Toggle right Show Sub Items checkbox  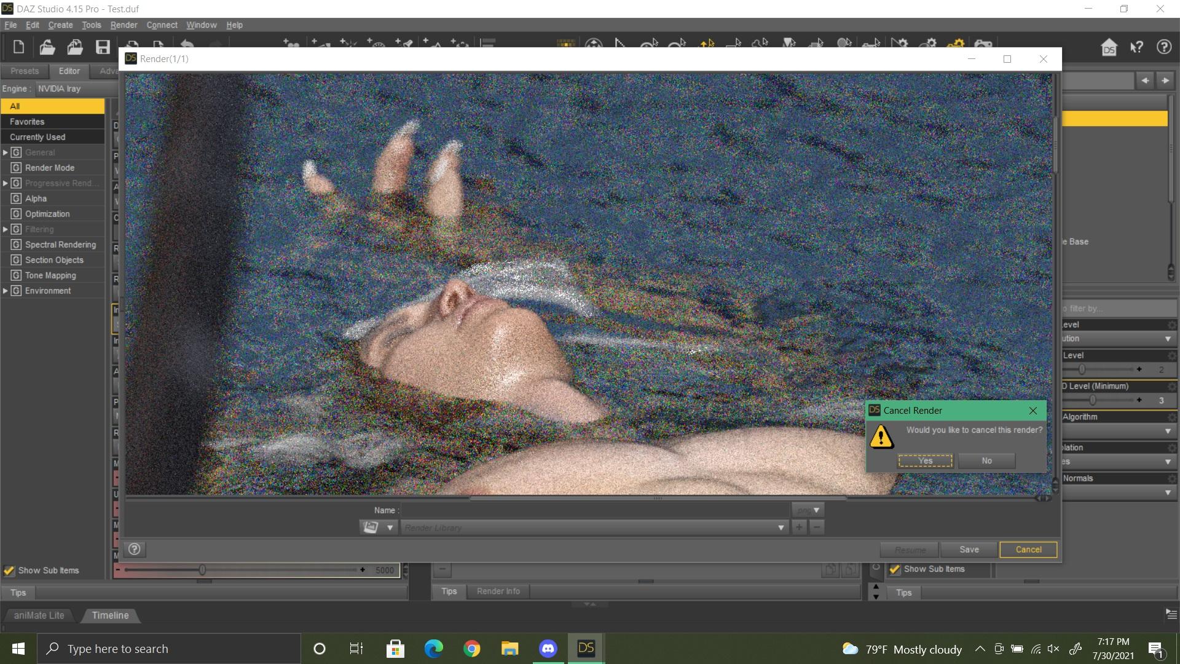pos(895,569)
